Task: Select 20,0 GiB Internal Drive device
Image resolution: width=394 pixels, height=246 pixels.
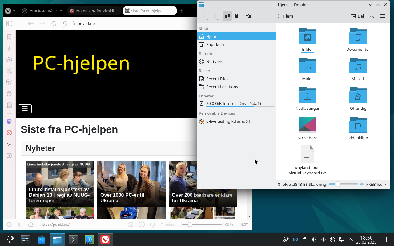Action: pyautogui.click(x=236, y=104)
